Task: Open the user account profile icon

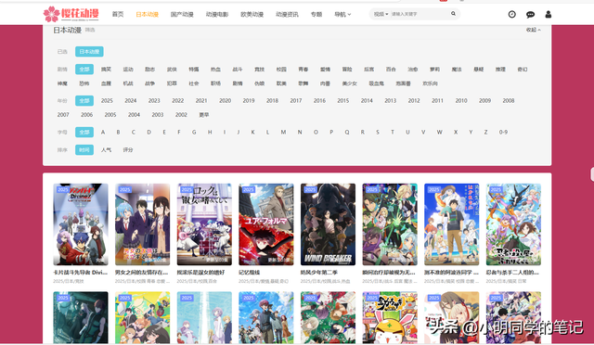Action: (549, 15)
